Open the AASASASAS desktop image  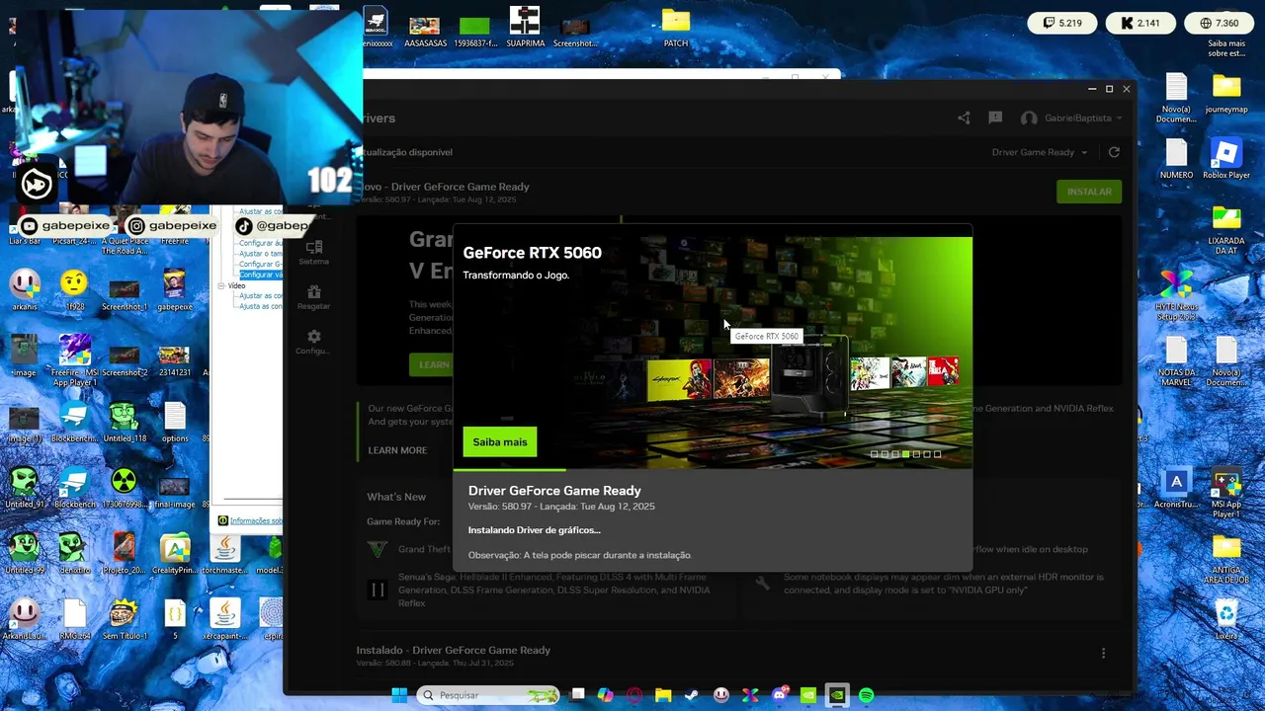[425, 30]
